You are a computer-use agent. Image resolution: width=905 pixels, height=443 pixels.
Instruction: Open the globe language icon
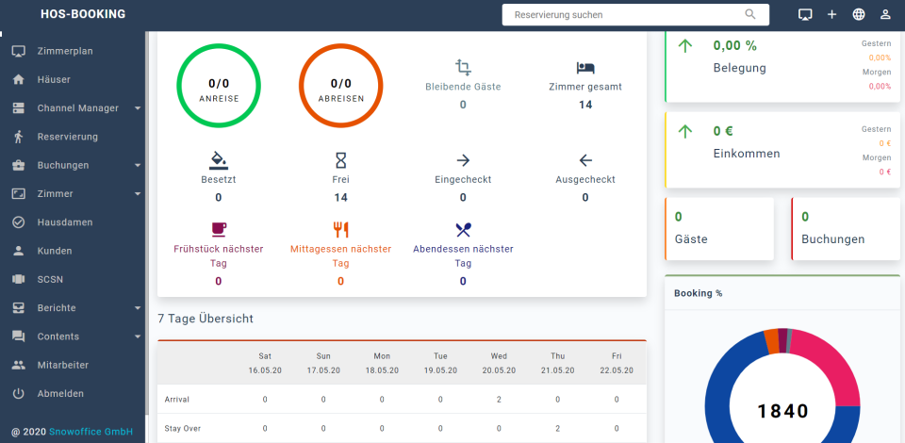pos(859,14)
